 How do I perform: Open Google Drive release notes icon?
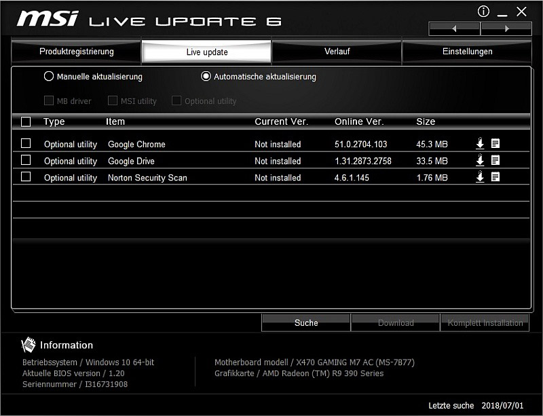495,160
